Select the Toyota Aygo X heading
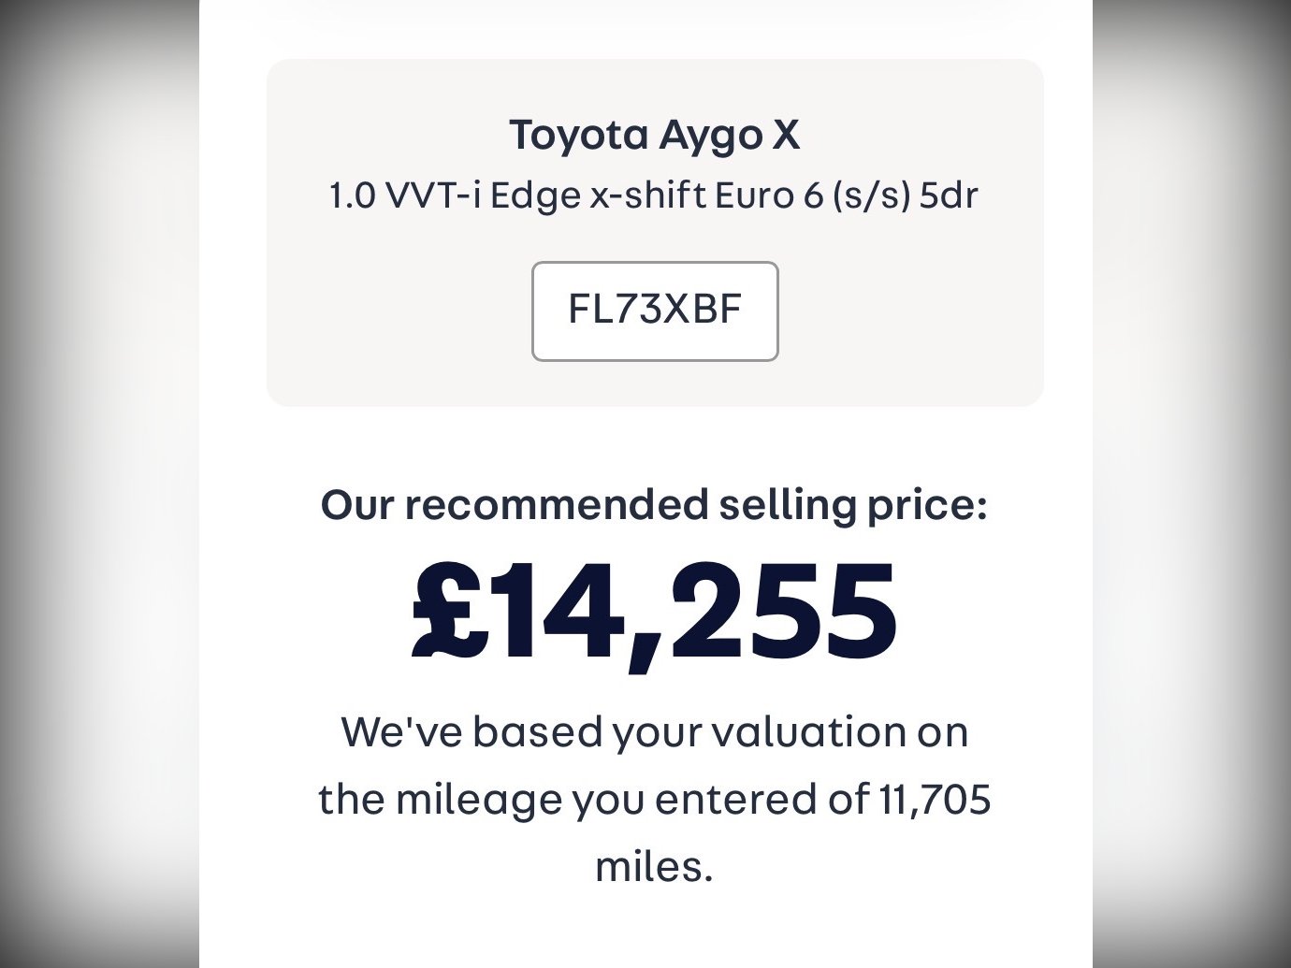Screen dimensions: 1291x968 [655, 135]
